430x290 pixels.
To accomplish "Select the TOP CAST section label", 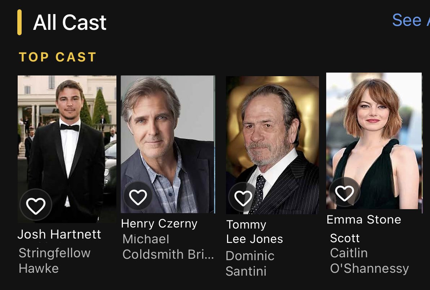I will click(57, 57).
